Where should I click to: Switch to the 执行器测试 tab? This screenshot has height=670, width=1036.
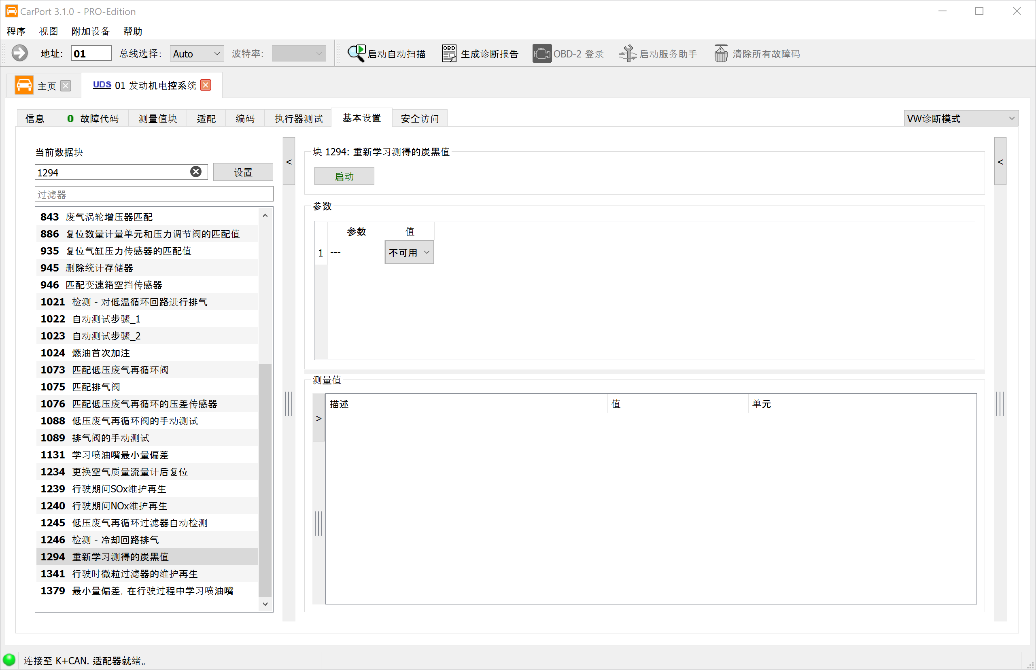pos(299,118)
